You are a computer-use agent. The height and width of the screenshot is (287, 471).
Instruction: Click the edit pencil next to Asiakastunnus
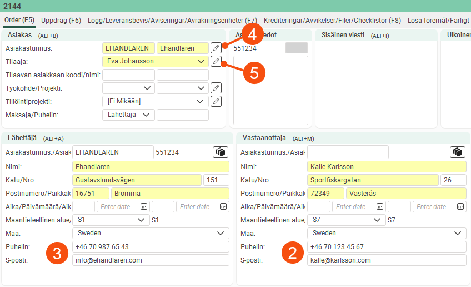[216, 48]
